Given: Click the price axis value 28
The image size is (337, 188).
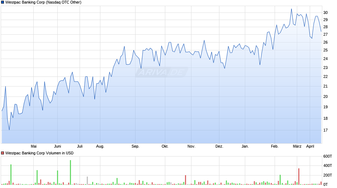Looking at the screenshot, I should point(326,27).
